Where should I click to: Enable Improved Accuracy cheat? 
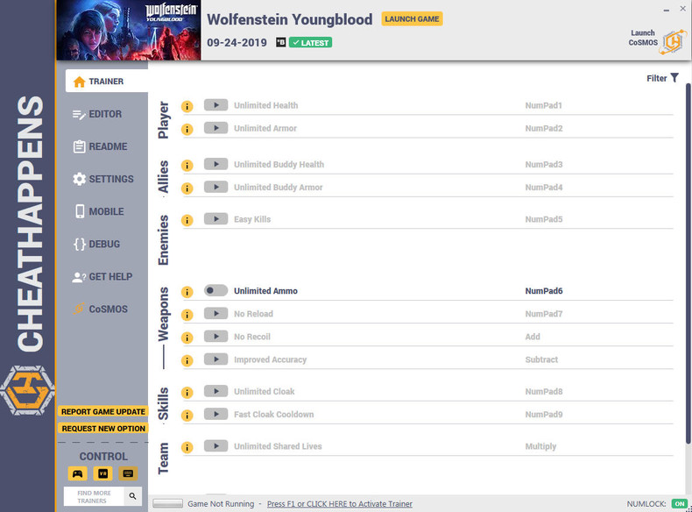(x=215, y=359)
